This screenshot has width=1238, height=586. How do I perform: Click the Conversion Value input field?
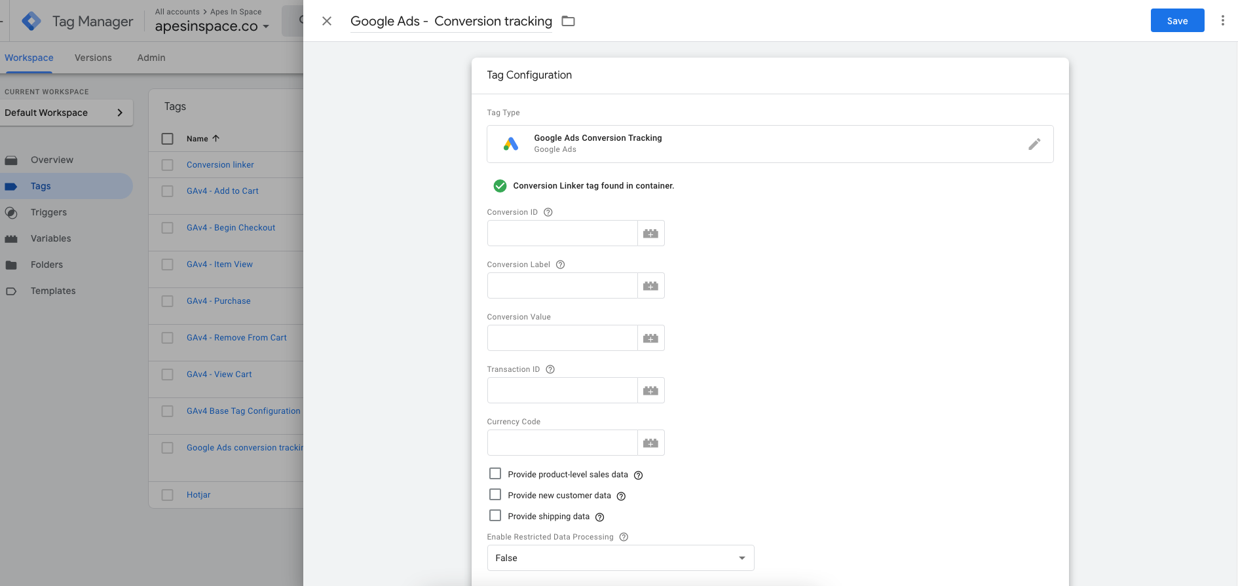[x=562, y=338]
